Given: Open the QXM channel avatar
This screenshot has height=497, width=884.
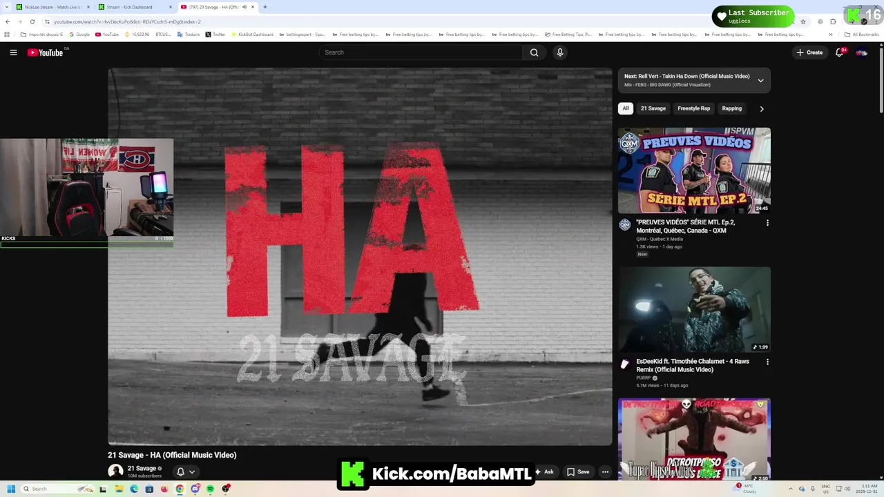Looking at the screenshot, I should [625, 224].
